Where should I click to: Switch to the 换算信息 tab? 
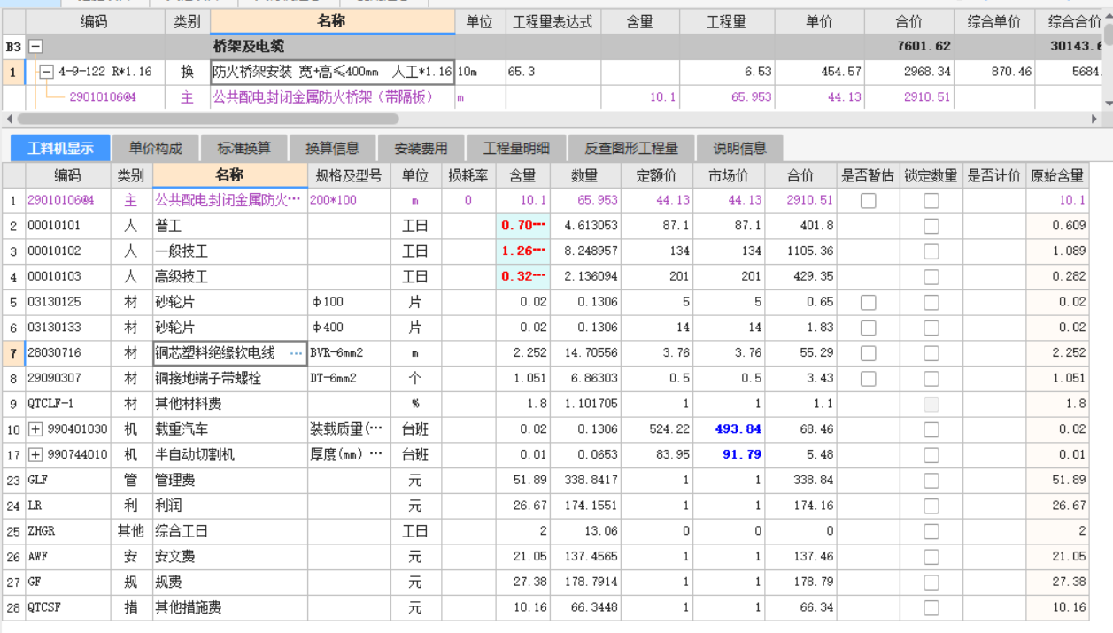(x=332, y=149)
